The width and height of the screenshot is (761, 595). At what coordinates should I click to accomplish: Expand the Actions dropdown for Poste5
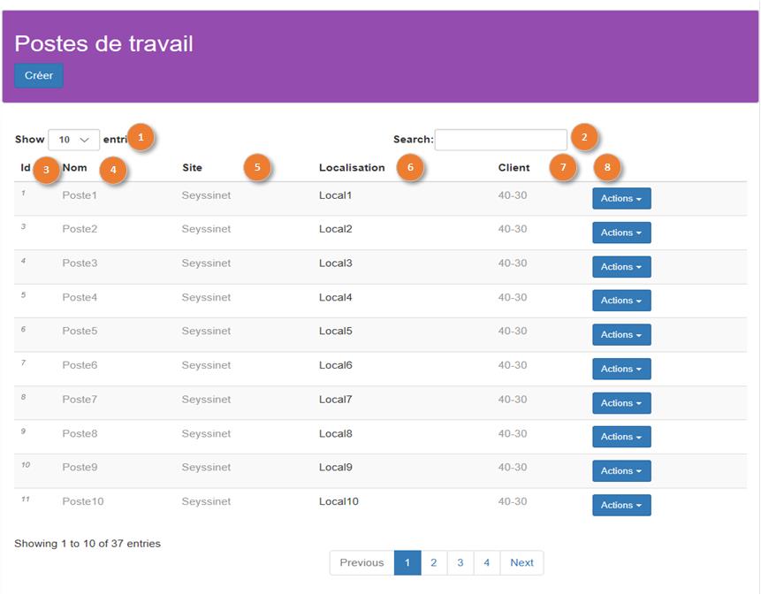[x=621, y=335]
